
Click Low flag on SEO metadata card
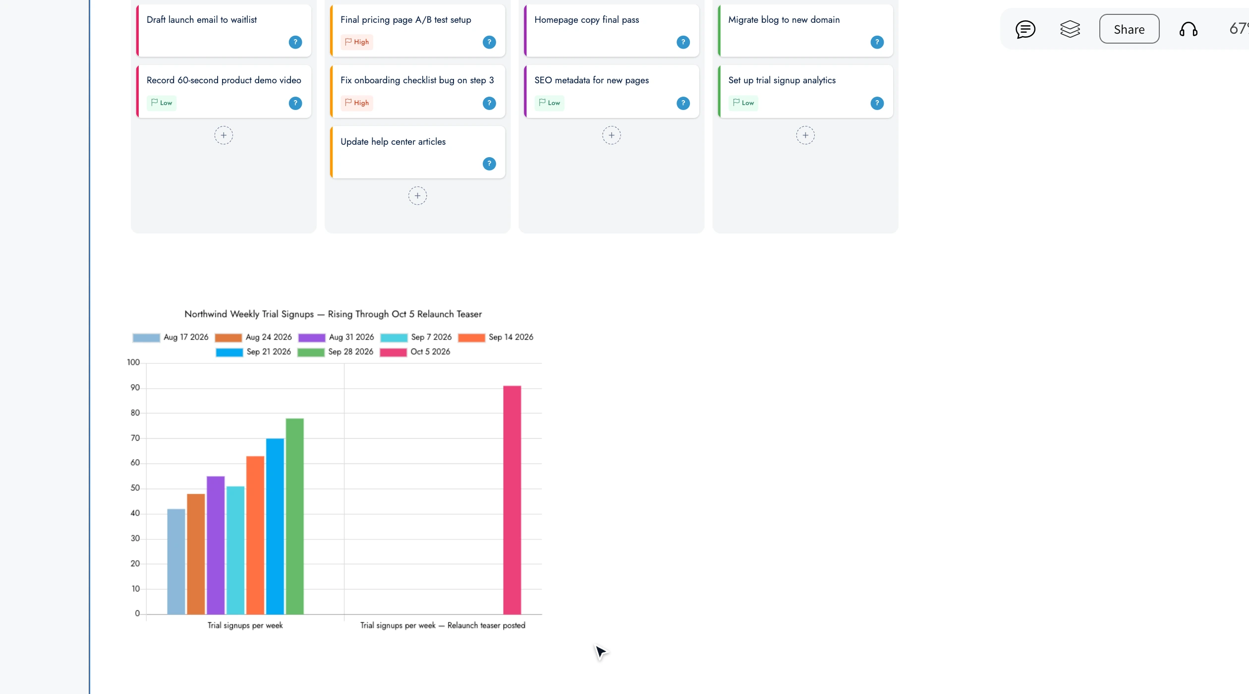(x=549, y=103)
